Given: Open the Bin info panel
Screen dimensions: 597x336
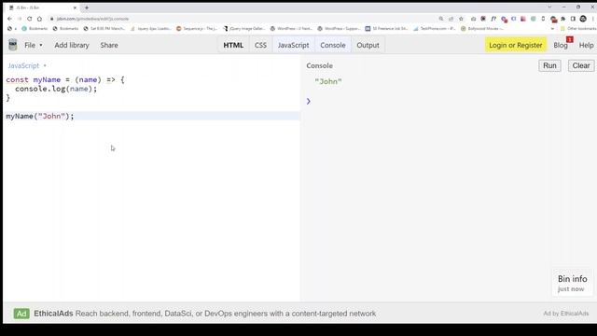Looking at the screenshot, I should click(x=572, y=283).
